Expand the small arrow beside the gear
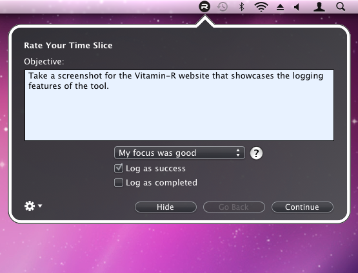The height and width of the screenshot is (273, 358). [40, 206]
